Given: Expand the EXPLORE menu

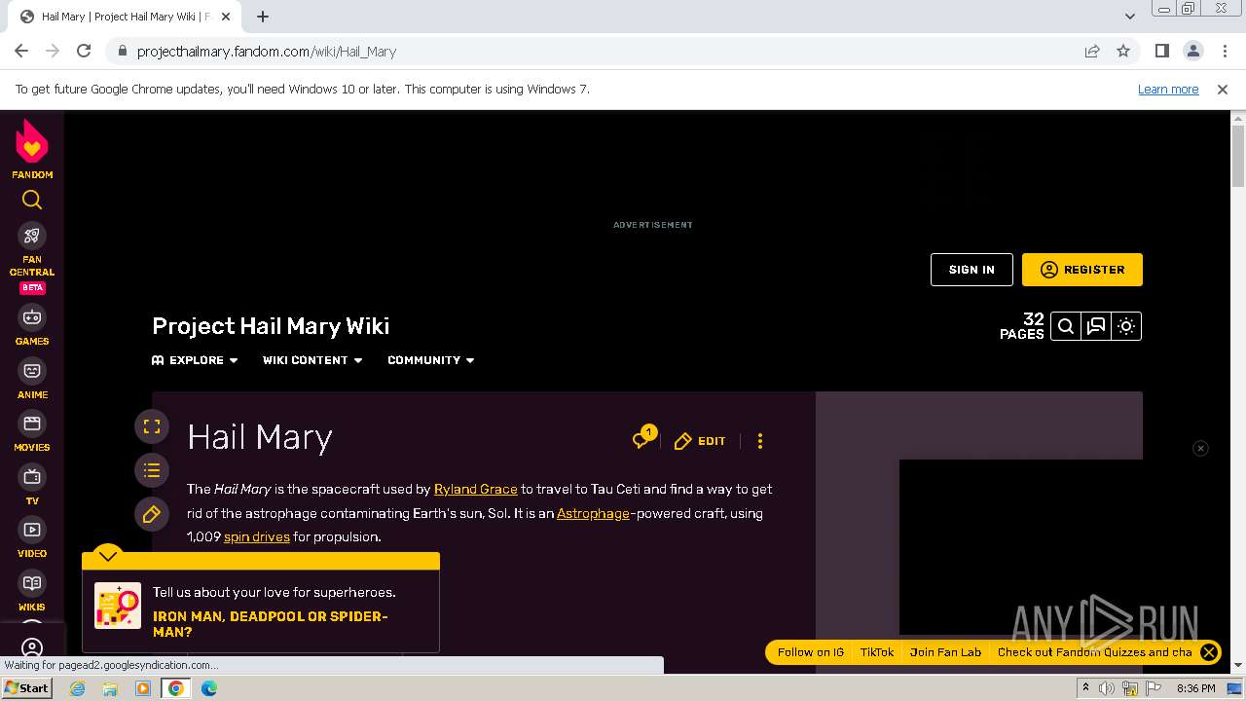Looking at the screenshot, I should pyautogui.click(x=195, y=360).
